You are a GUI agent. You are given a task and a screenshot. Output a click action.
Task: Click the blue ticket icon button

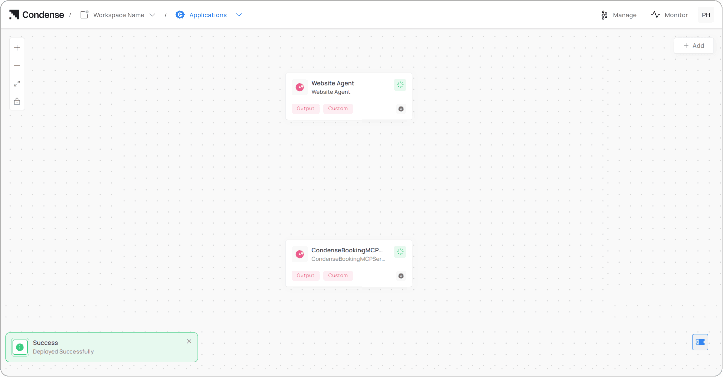pyautogui.click(x=700, y=342)
